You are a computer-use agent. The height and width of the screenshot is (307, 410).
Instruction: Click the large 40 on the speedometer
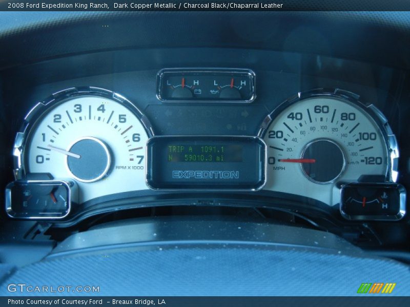295,116
